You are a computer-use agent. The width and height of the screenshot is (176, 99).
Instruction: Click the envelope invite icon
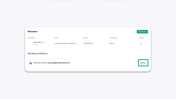31,63
